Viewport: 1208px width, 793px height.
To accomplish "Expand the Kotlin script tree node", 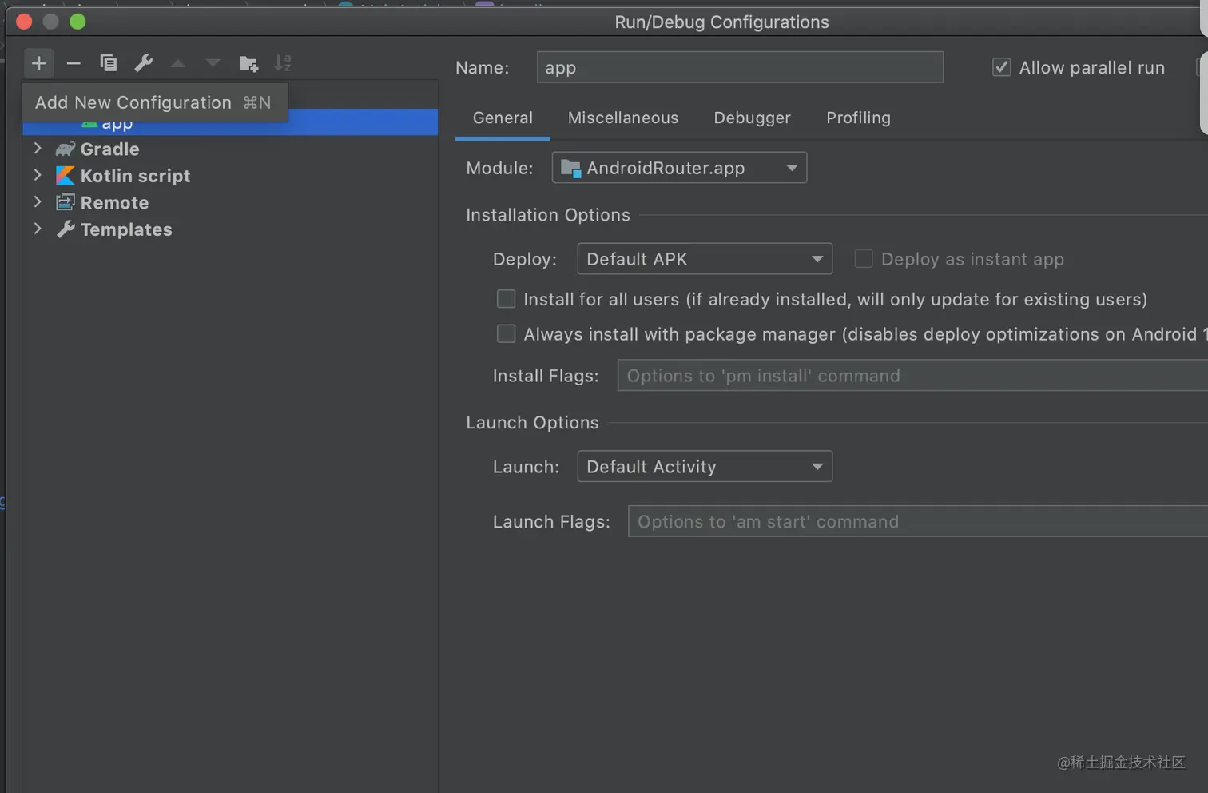I will pos(38,175).
